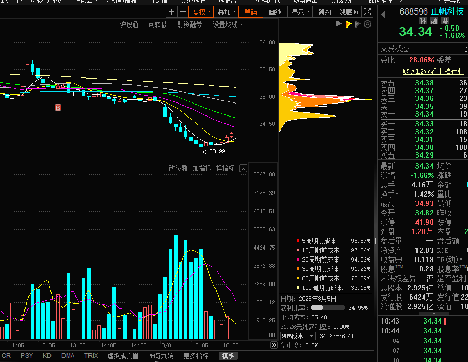Select the chip distribution list-style icon
This screenshot has width=468, height=362.
pyautogui.click(x=339, y=24)
